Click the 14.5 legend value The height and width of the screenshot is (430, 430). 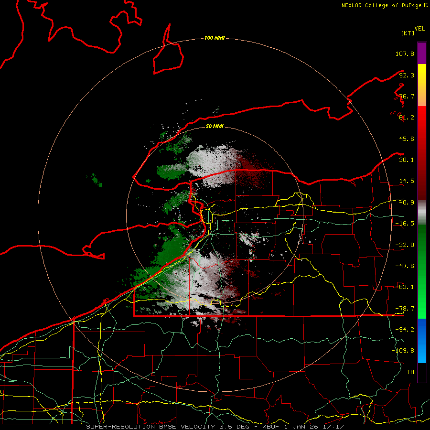click(x=407, y=181)
